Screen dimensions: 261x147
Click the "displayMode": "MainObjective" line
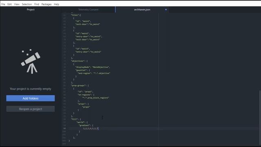[93, 67]
